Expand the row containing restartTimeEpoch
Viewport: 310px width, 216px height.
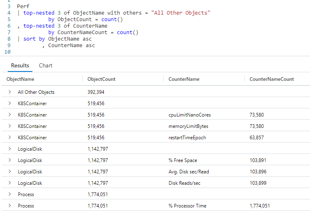pyautogui.click(x=9, y=138)
